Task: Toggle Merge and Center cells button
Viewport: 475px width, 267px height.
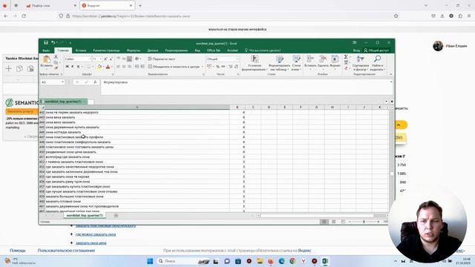Action: point(174,67)
